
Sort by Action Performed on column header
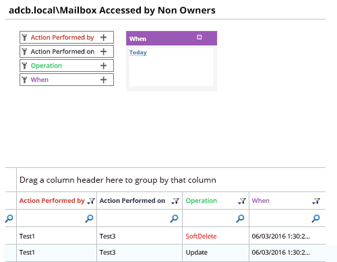point(132,201)
